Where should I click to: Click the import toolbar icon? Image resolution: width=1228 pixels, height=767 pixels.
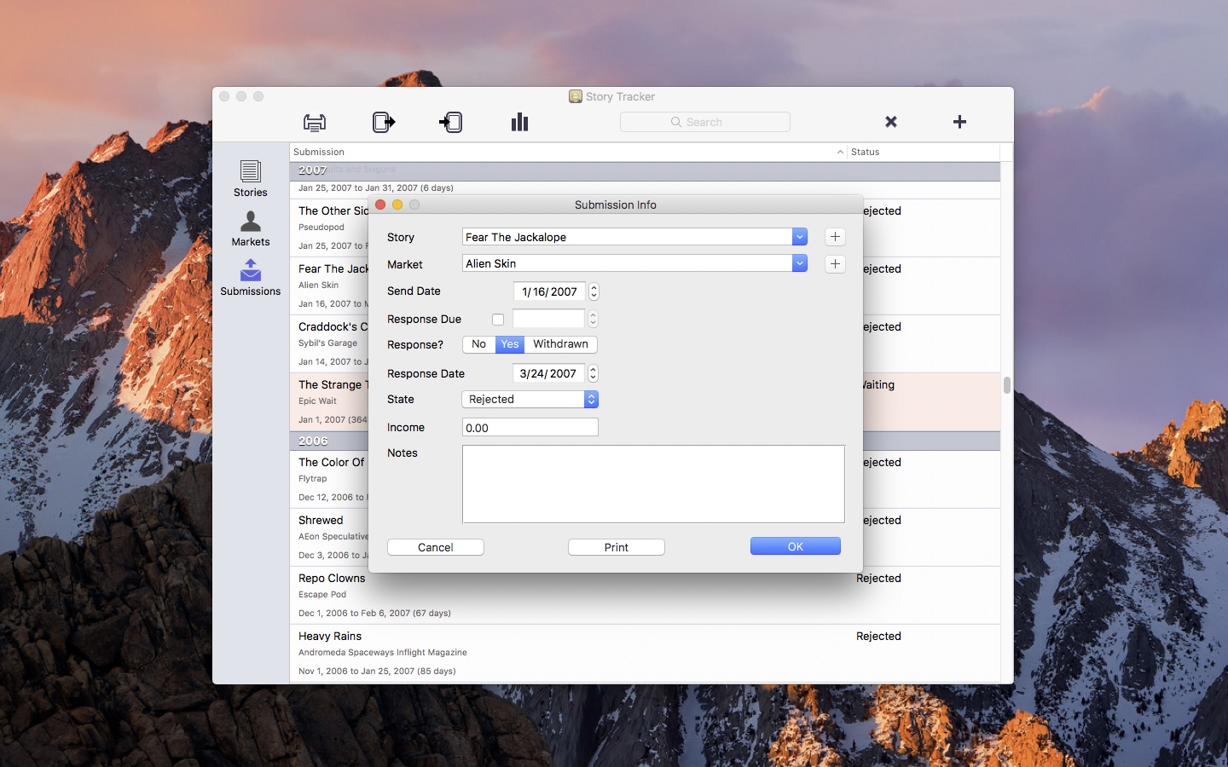click(451, 123)
